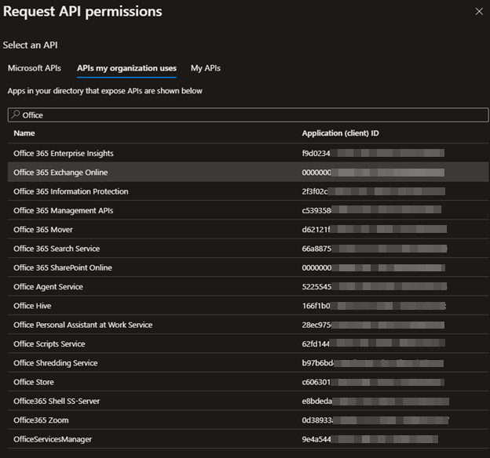Choose Office365 Shell SS-Server

point(57,402)
